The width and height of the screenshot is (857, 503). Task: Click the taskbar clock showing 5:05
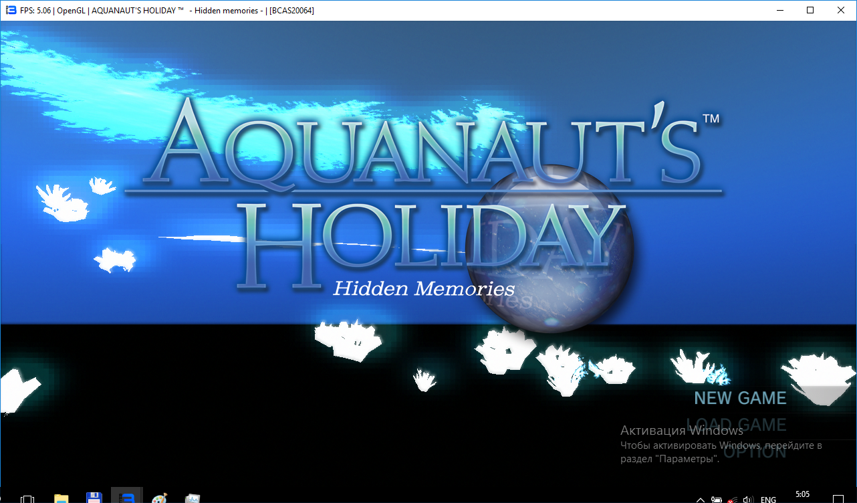pos(803,495)
